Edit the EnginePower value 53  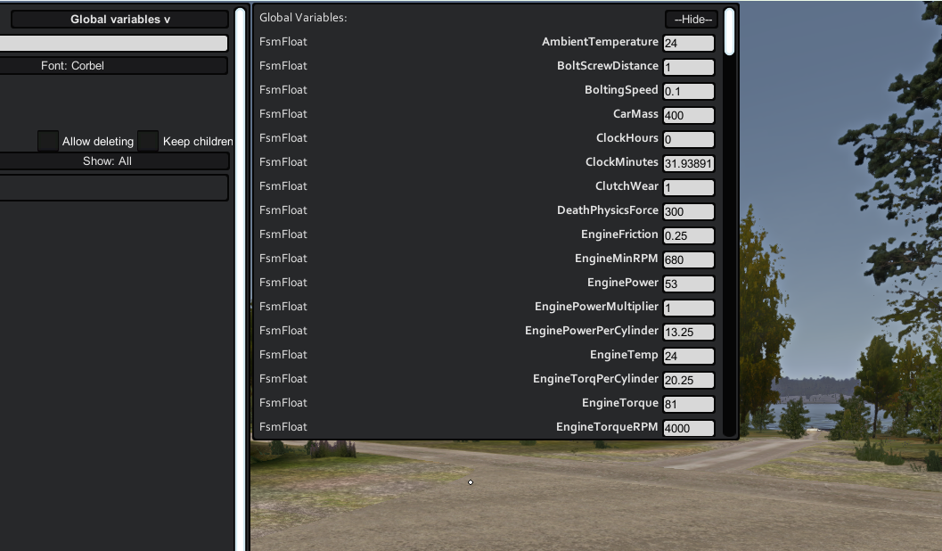coord(689,284)
